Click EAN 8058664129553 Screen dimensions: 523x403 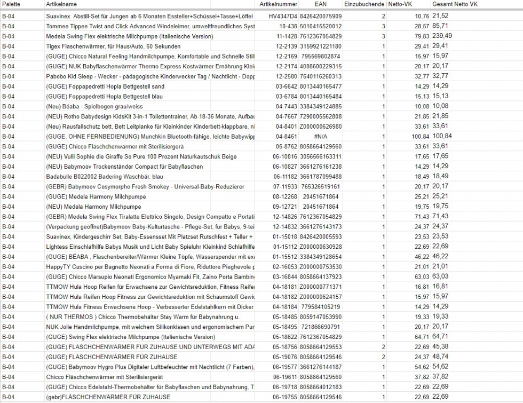(321, 347)
